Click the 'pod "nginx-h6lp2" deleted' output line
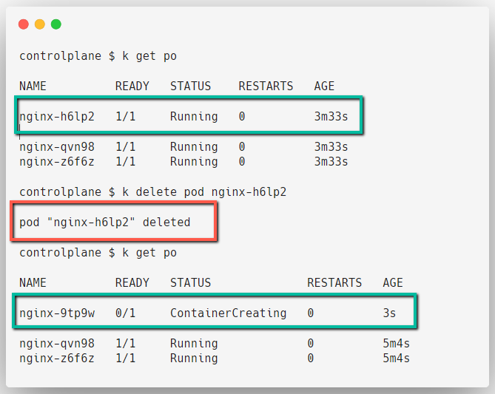The image size is (495, 394). coord(105,222)
